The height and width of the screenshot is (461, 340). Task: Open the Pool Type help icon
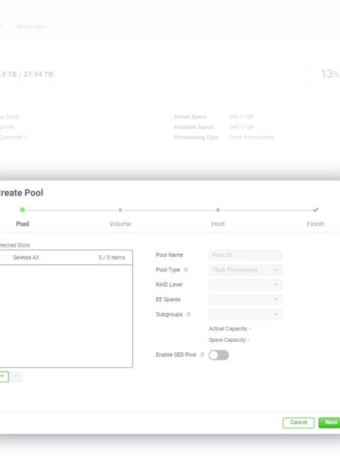[186, 270]
